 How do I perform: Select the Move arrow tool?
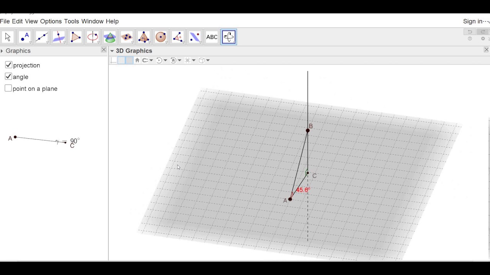pyautogui.click(x=8, y=37)
